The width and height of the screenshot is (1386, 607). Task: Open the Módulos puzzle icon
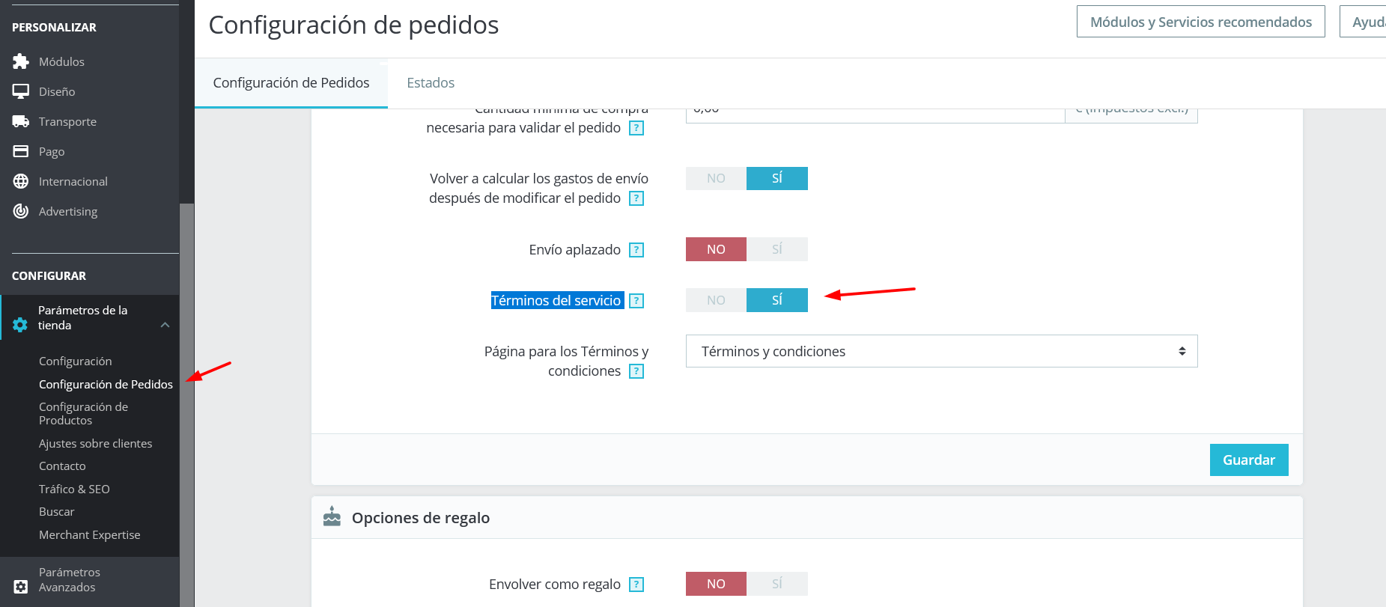point(21,61)
